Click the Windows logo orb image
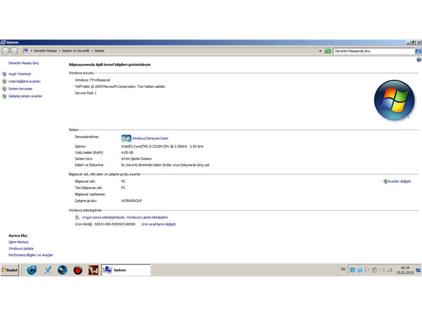 (394, 100)
